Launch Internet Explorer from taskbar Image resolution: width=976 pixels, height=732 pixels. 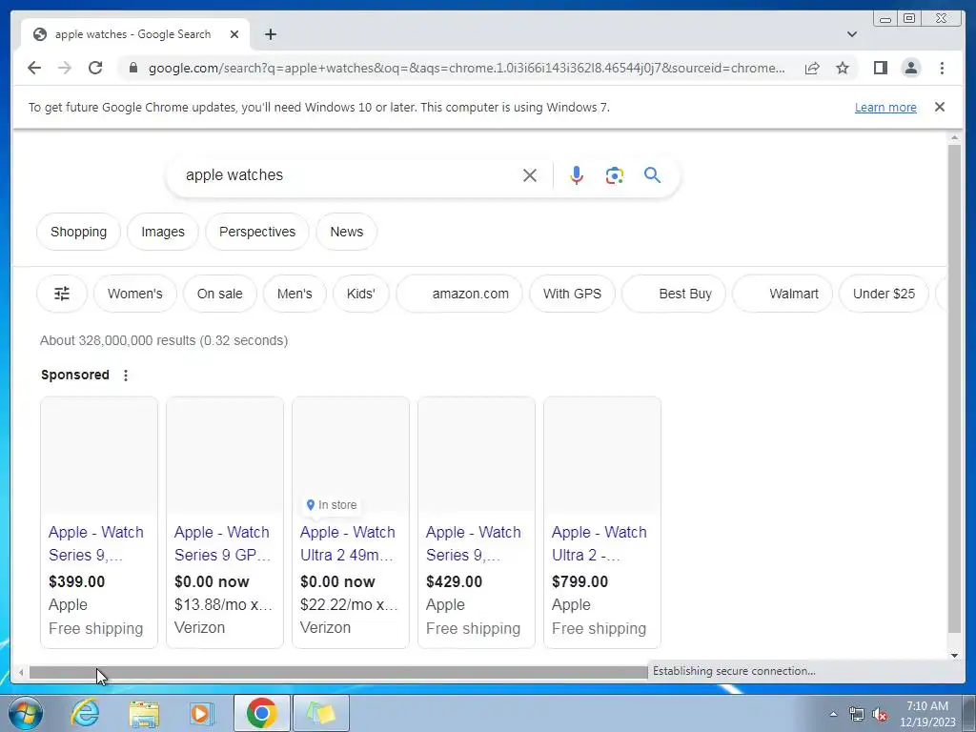85,713
